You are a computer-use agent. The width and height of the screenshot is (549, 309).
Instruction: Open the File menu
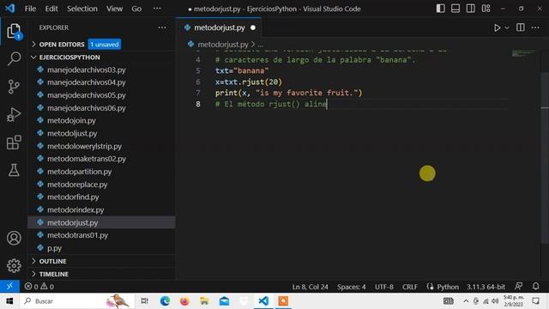click(30, 9)
